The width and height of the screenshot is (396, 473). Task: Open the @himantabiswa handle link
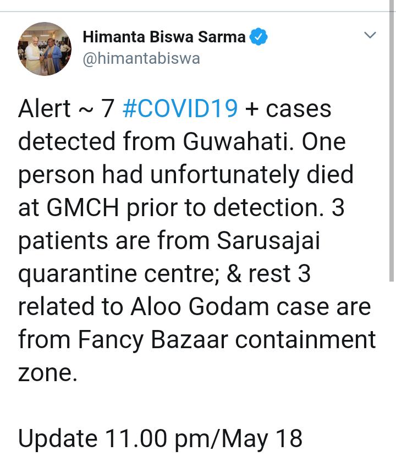click(x=141, y=58)
